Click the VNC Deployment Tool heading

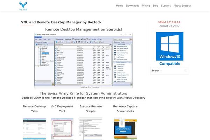[x=62, y=108]
